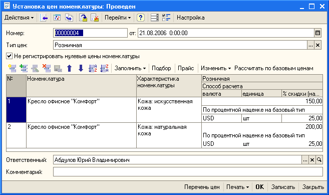Click the Записать button
The height and width of the screenshot is (195, 329).
[x=283, y=187]
